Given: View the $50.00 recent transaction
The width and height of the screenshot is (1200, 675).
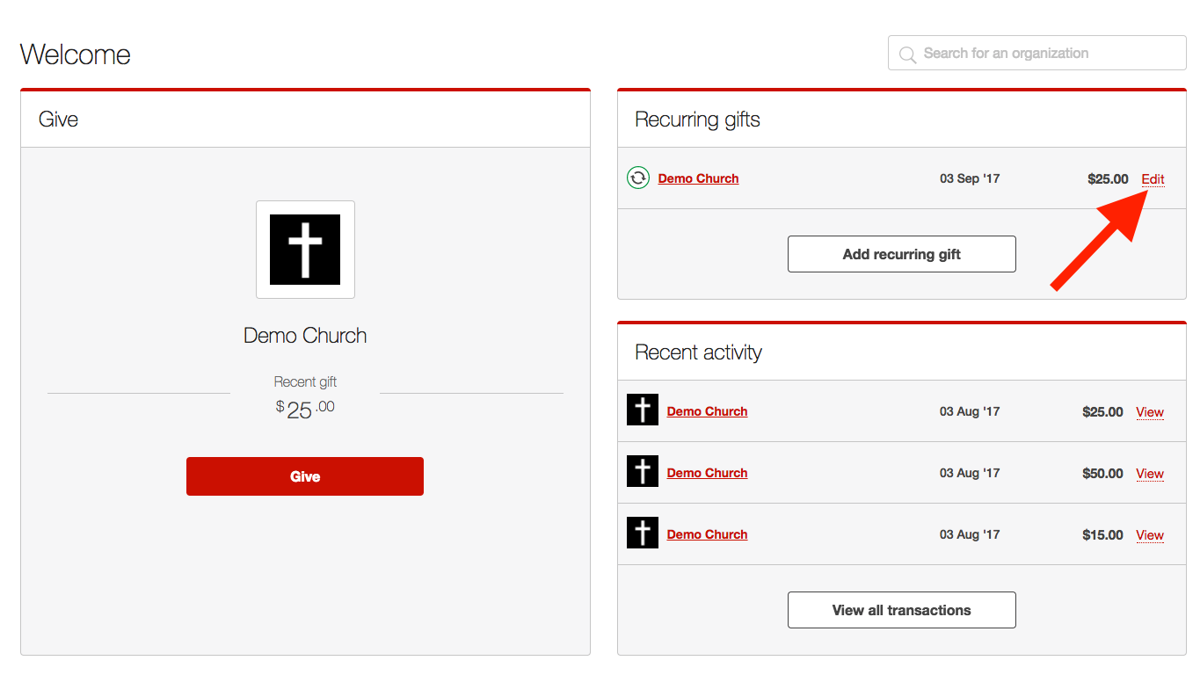Looking at the screenshot, I should coord(1149,474).
